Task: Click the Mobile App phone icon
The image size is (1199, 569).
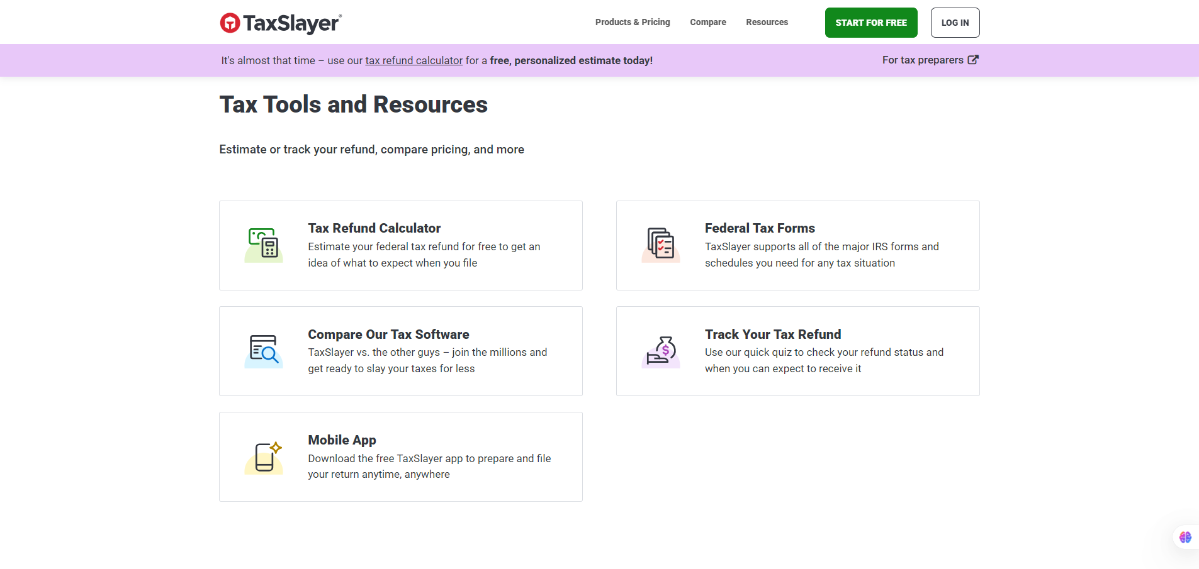Action: point(264,457)
